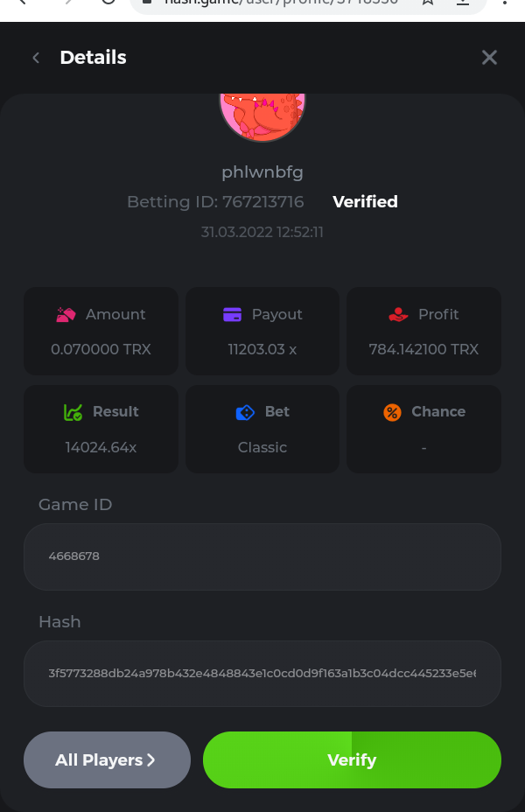Click the red Profit hand icon
Screen dimensions: 525x812
click(x=398, y=315)
